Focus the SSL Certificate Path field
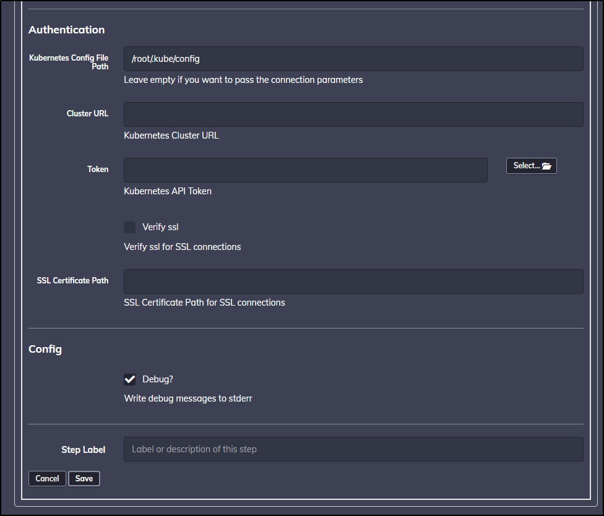This screenshot has width=604, height=516. click(x=353, y=282)
